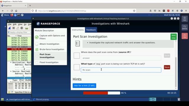This screenshot has height=106, width=189.
Task: Click the Wireshark shark-fin start capture icon
Action: pyautogui.click(x=10, y=28)
